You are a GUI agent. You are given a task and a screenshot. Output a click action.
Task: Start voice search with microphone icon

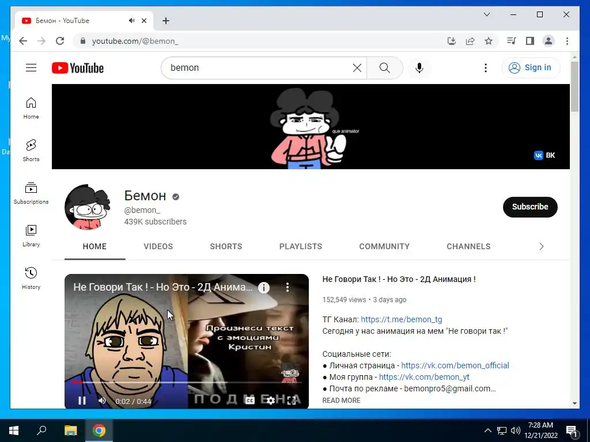[419, 68]
